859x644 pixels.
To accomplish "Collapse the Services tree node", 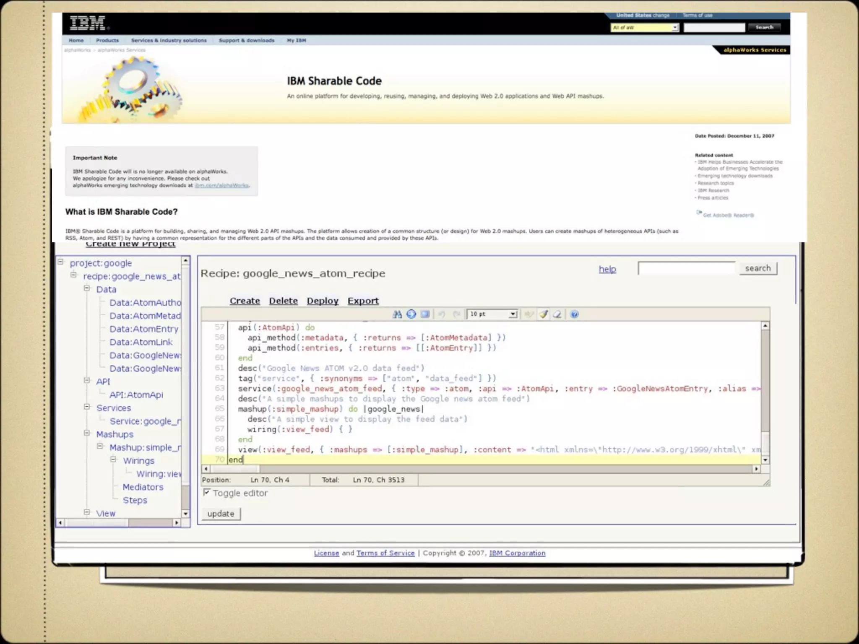I will click(87, 407).
